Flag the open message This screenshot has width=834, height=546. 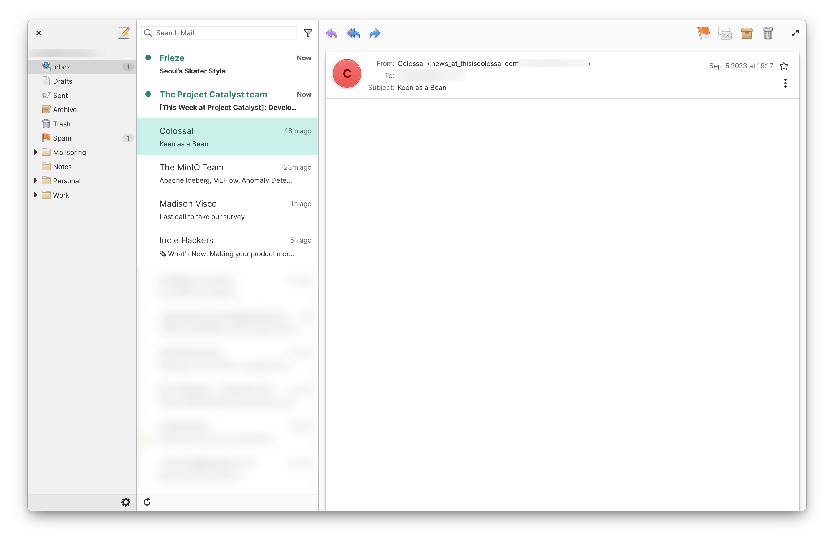pos(704,33)
